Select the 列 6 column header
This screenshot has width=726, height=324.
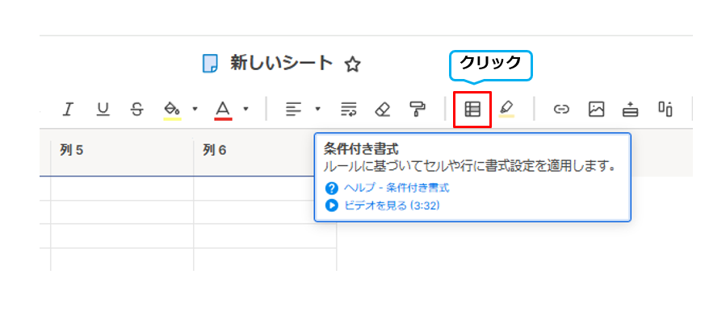pyautogui.click(x=265, y=152)
